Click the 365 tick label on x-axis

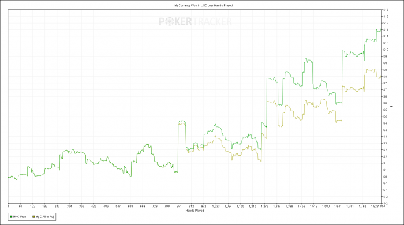(82, 206)
